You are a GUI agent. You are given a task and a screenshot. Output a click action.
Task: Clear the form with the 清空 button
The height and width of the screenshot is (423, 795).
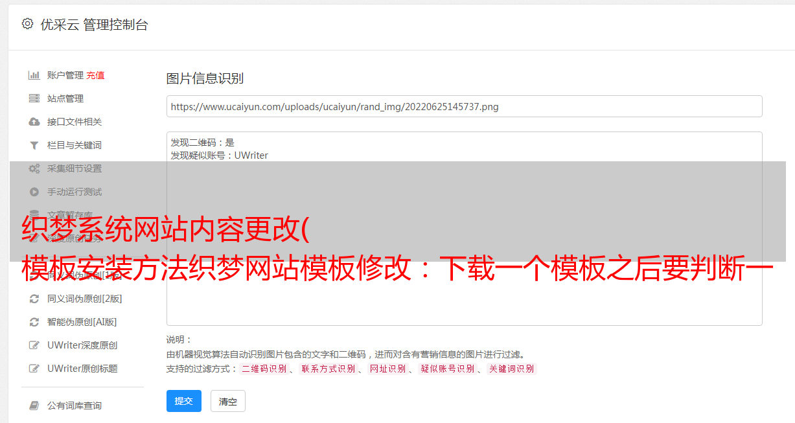(228, 401)
